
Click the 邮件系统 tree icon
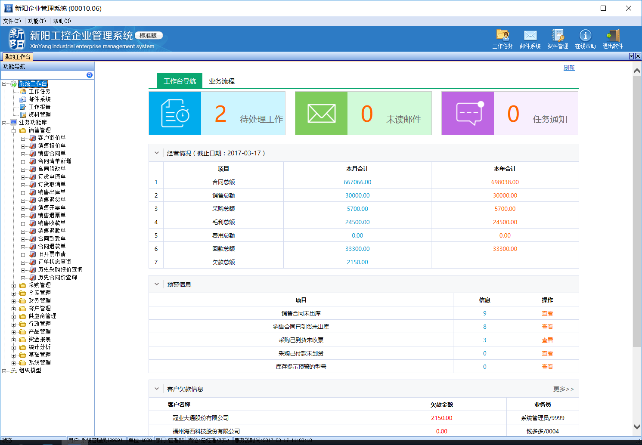tap(23, 99)
